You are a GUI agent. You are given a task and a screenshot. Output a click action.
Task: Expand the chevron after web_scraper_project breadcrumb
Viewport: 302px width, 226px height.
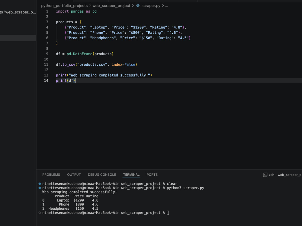tap(133, 5)
